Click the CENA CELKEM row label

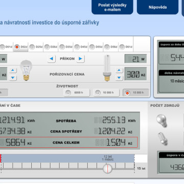[66, 143]
